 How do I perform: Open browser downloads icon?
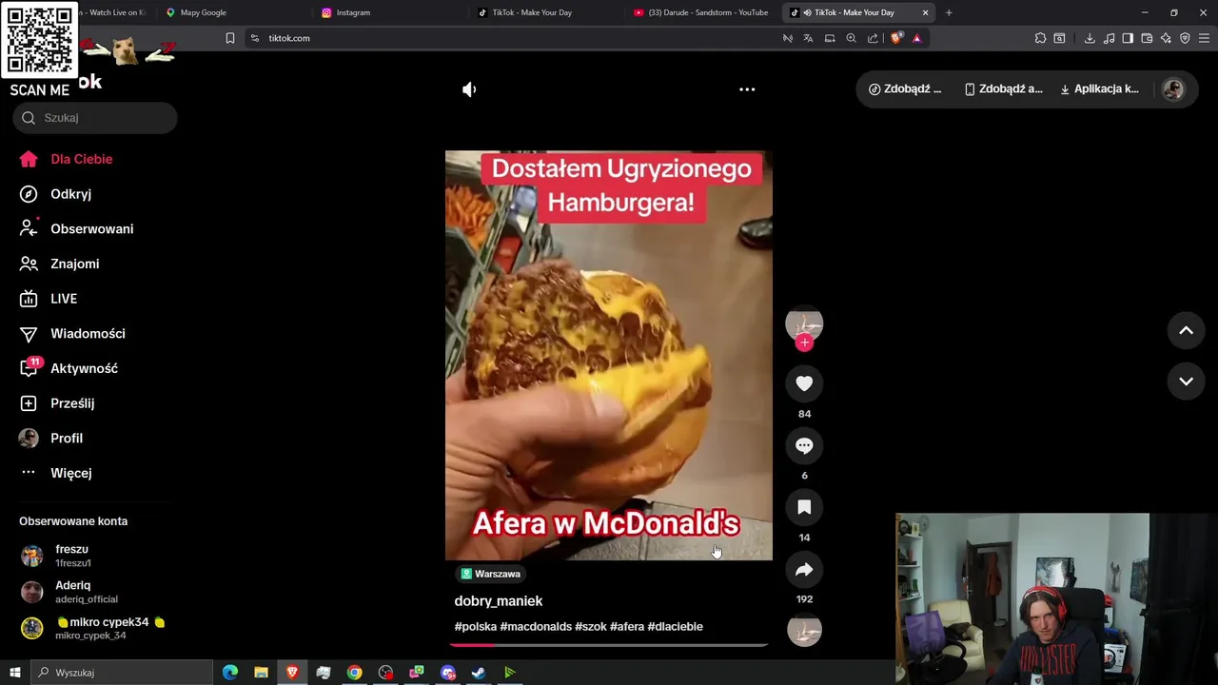1090,38
